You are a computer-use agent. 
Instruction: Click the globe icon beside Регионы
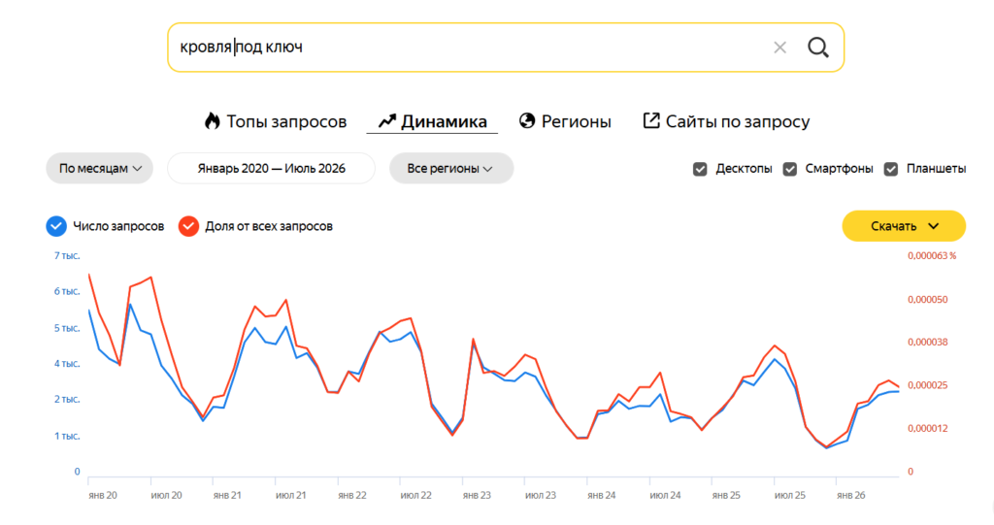pyautogui.click(x=527, y=120)
